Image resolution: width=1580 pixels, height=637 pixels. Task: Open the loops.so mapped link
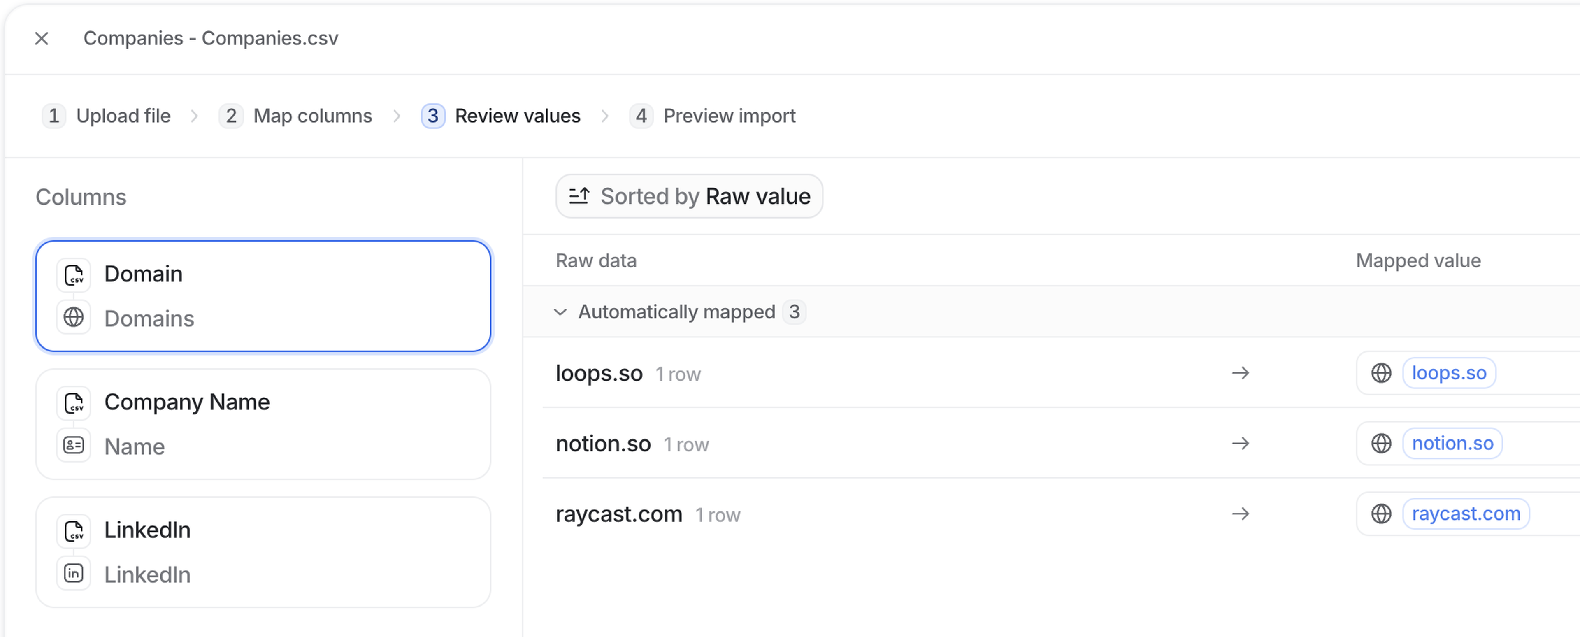[x=1449, y=373]
